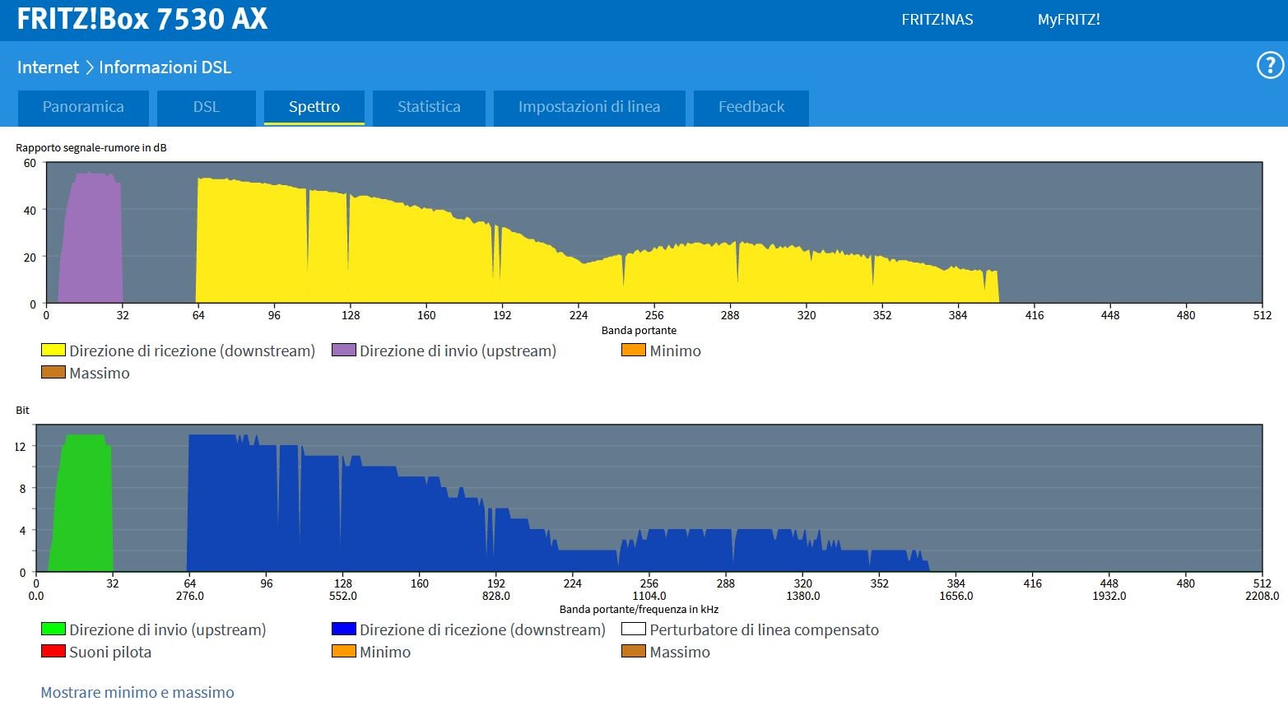Image resolution: width=1288 pixels, height=706 pixels.
Task: Switch to the Panoramica tab
Action: 83,107
